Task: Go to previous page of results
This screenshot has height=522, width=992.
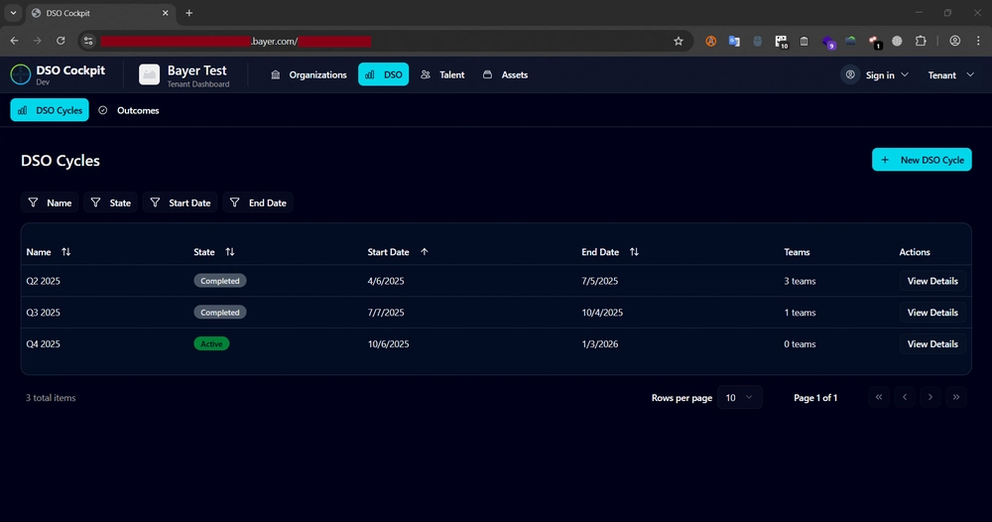Action: click(x=905, y=397)
